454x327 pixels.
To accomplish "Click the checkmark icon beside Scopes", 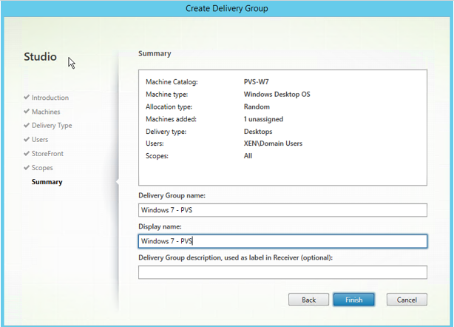I will [27, 168].
